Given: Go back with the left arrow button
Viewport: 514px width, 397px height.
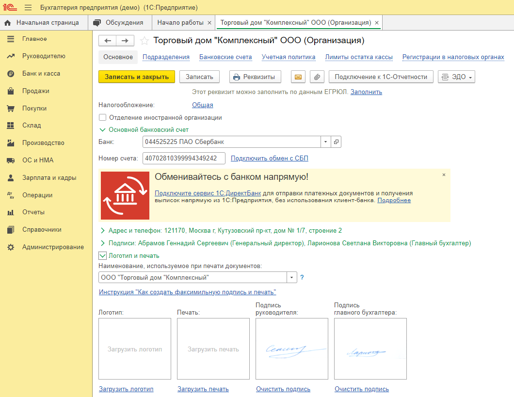Looking at the screenshot, I should tap(108, 41).
